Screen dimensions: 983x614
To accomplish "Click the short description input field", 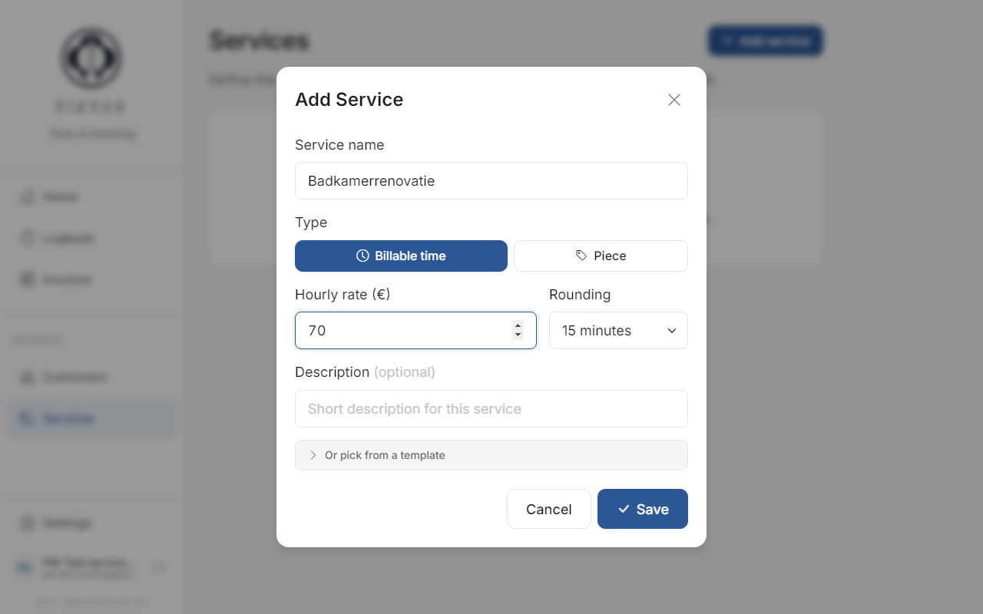I will coord(491,408).
